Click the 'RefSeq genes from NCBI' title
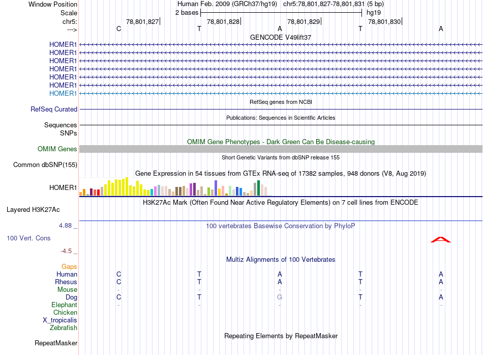This screenshot has width=483, height=355. [281, 102]
